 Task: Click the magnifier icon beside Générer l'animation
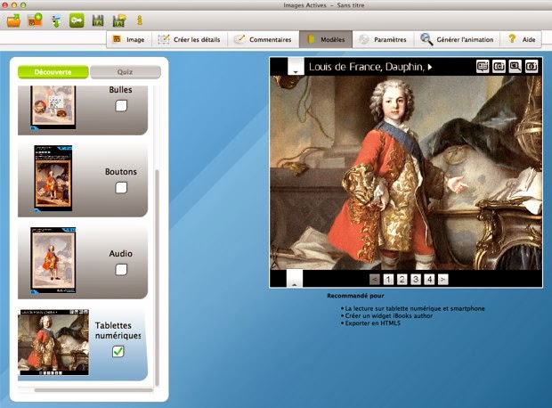[426, 39]
